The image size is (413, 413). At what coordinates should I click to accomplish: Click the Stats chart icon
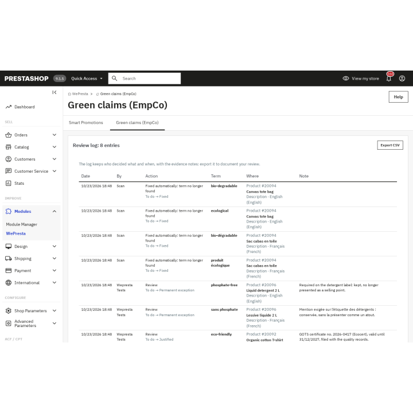[x=9, y=184]
